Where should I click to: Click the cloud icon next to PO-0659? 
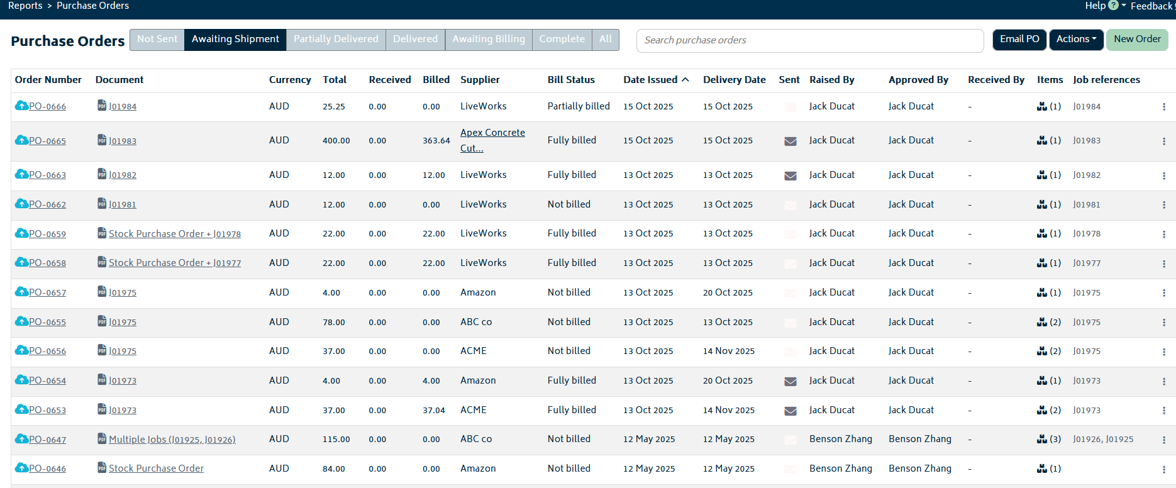click(x=21, y=233)
